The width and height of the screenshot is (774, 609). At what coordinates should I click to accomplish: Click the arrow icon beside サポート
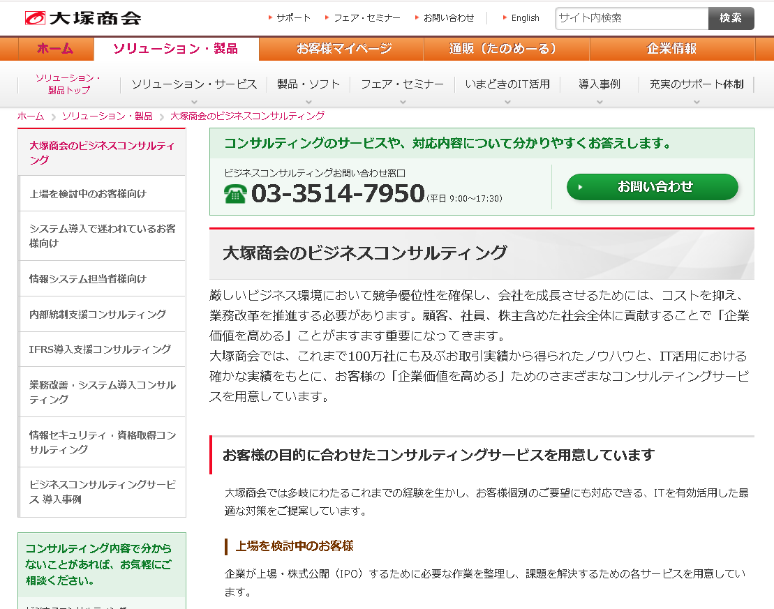tap(270, 17)
